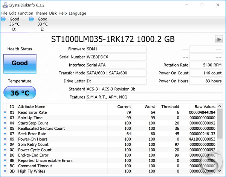
Task: Click status dot for High Fly Writes
Action: coord(5,171)
